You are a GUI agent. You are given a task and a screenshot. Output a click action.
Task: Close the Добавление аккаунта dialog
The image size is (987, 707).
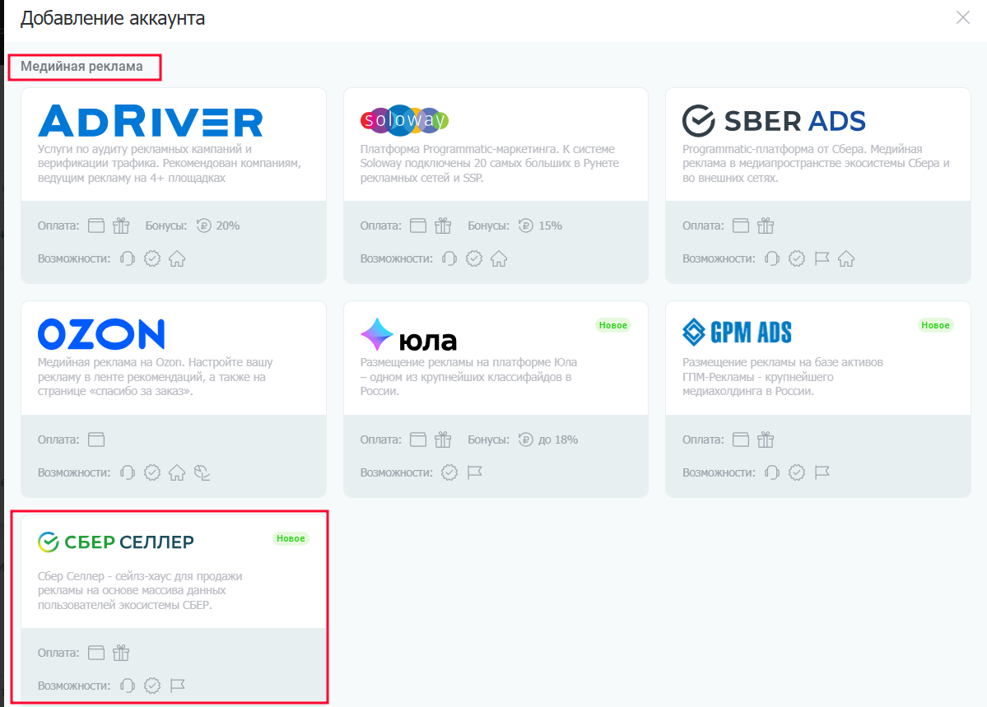click(962, 17)
